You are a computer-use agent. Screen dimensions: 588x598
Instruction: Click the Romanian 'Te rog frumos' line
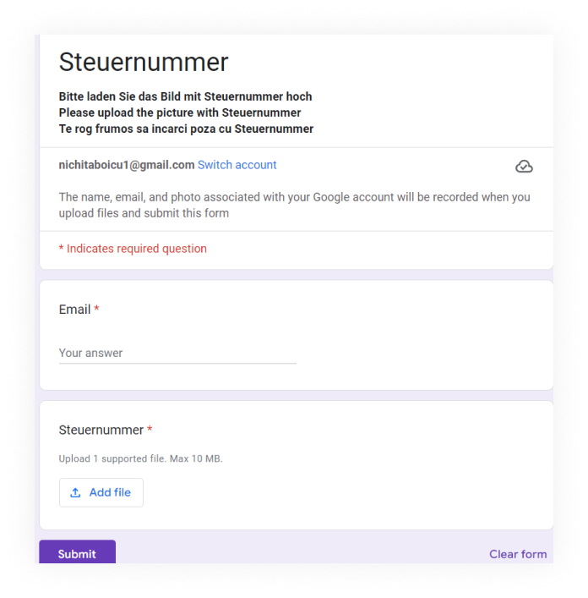(x=186, y=129)
